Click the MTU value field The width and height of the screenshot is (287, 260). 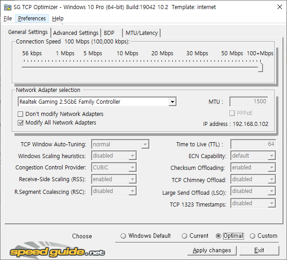(x=249, y=101)
